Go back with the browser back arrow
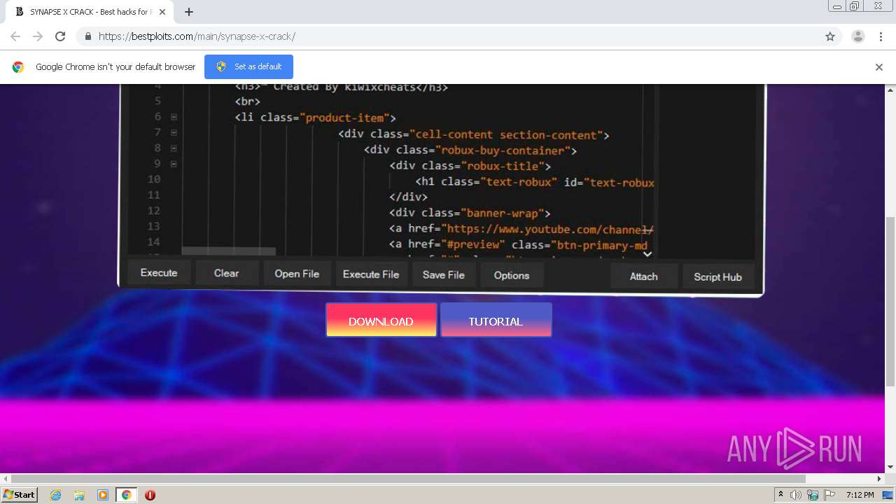The image size is (896, 504). tap(15, 36)
